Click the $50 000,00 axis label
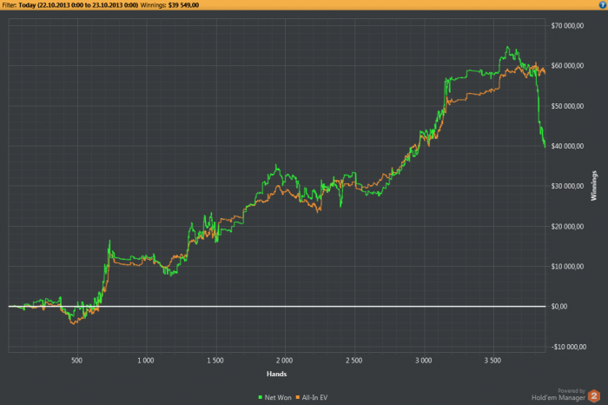Screen dimensions: 608x405 567,106
